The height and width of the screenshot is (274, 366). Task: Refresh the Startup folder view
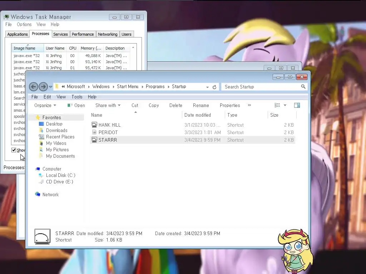coord(214,87)
